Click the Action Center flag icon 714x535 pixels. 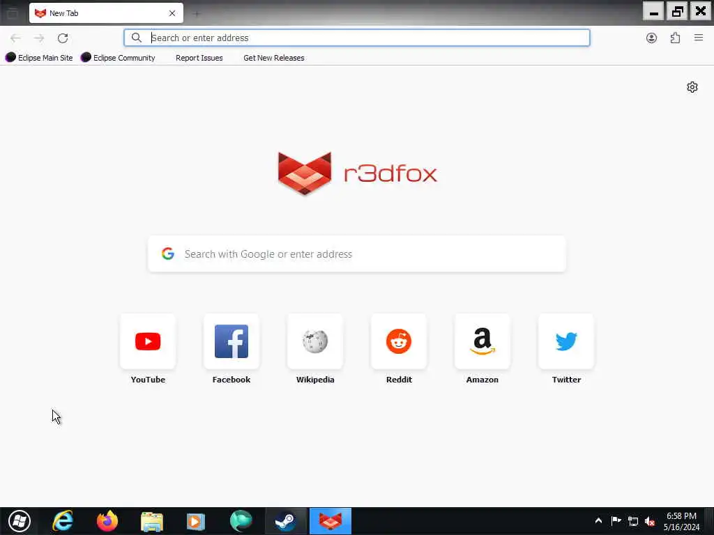616,521
